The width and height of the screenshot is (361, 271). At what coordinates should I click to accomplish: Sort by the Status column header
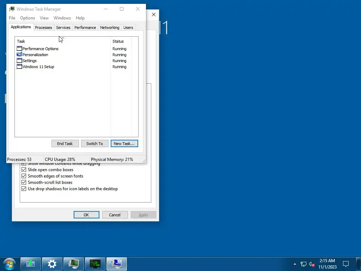[x=121, y=41]
